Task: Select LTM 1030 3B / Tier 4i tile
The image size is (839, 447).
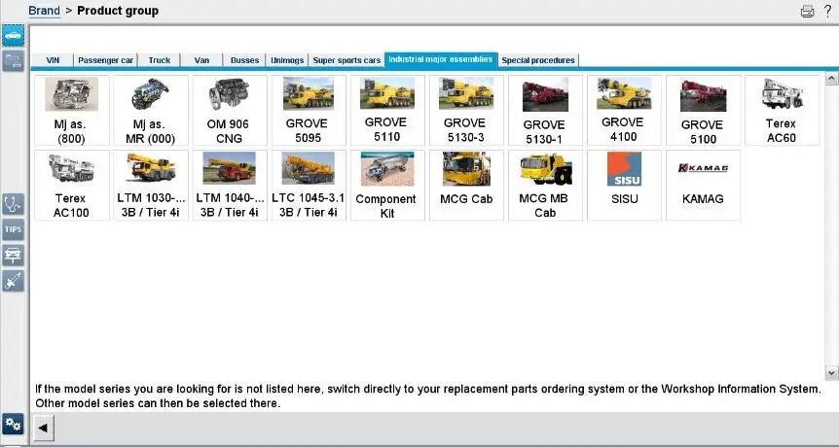Action: pos(151,186)
